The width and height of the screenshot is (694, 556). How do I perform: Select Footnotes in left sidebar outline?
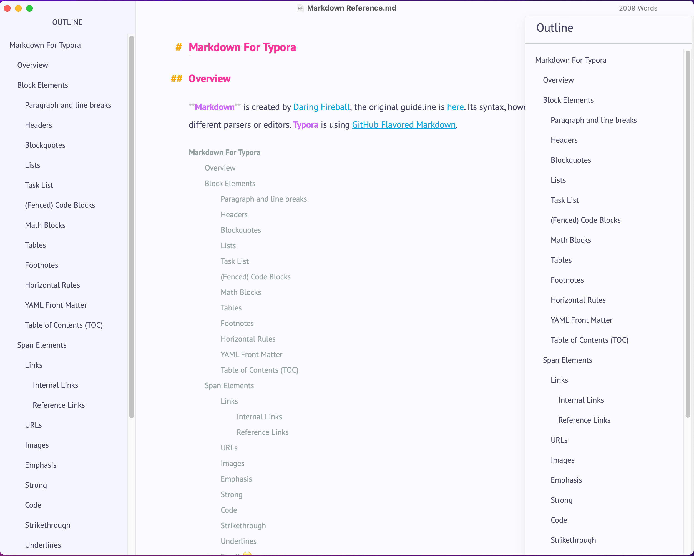(x=41, y=265)
